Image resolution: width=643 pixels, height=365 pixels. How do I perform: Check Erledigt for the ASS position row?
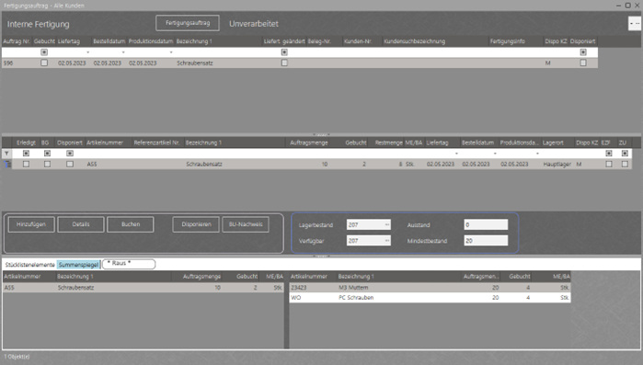point(26,164)
